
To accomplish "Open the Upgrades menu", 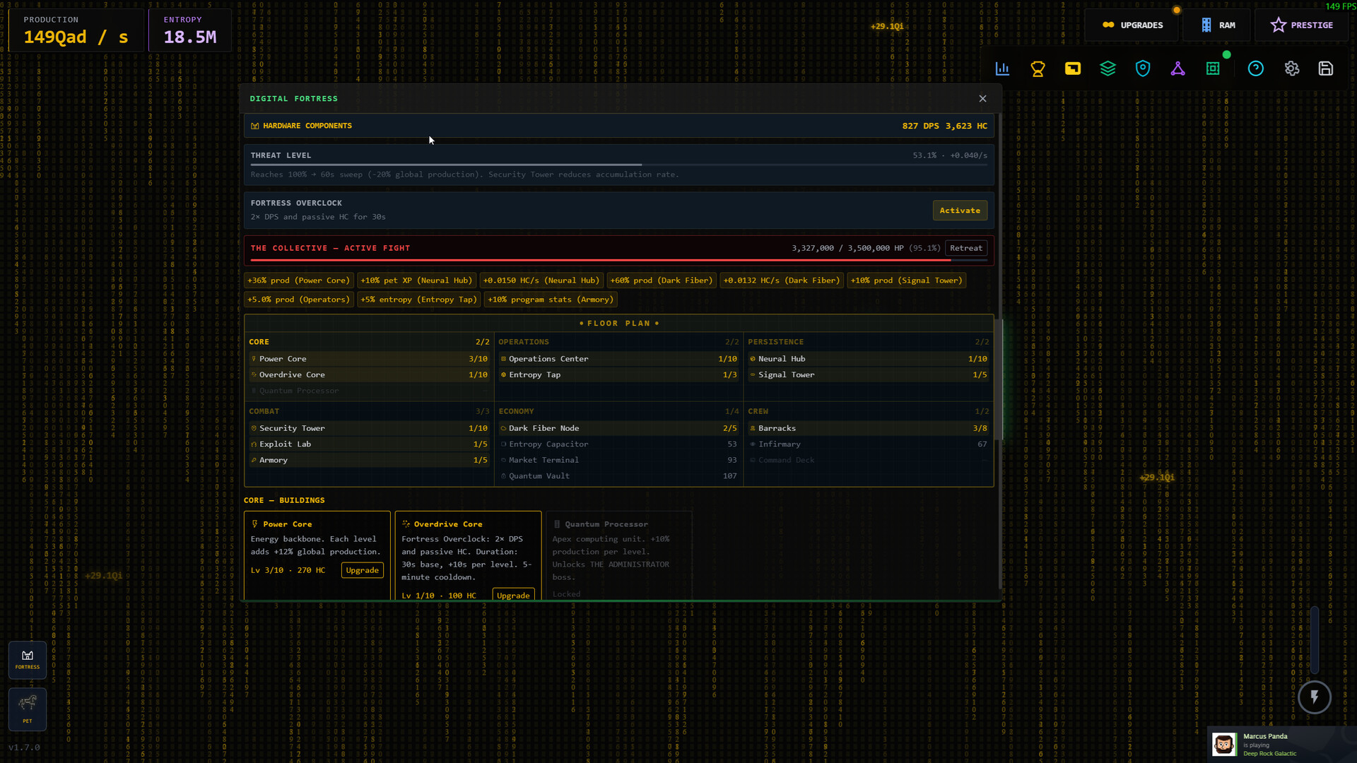I will pos(1133,25).
